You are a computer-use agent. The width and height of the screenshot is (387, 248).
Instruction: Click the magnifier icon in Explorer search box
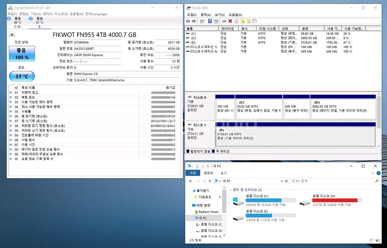[377, 181]
